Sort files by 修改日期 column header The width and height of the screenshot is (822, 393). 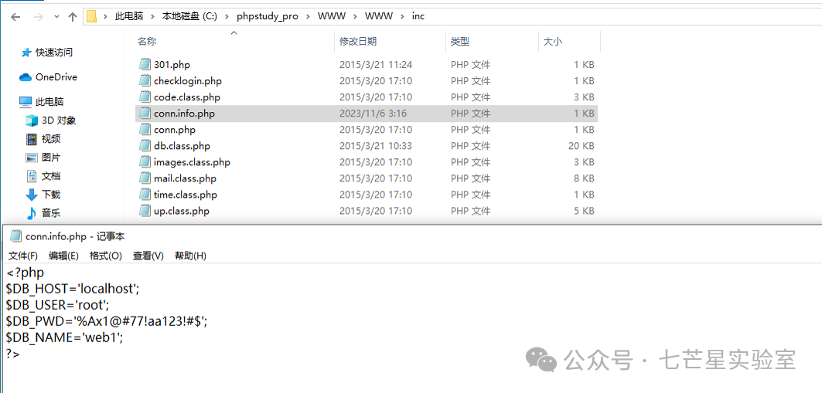click(357, 42)
